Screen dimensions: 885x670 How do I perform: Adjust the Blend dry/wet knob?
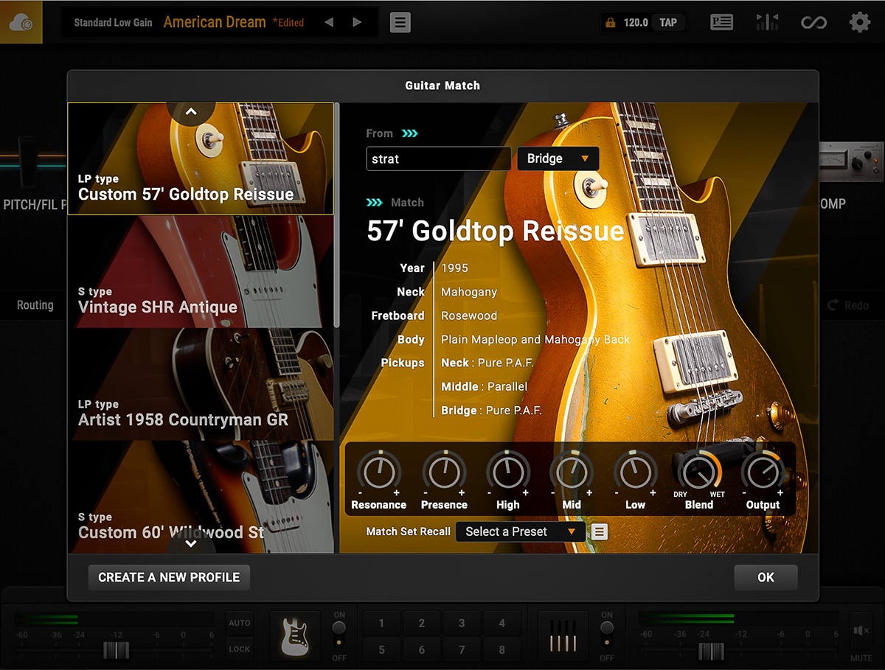pos(698,472)
